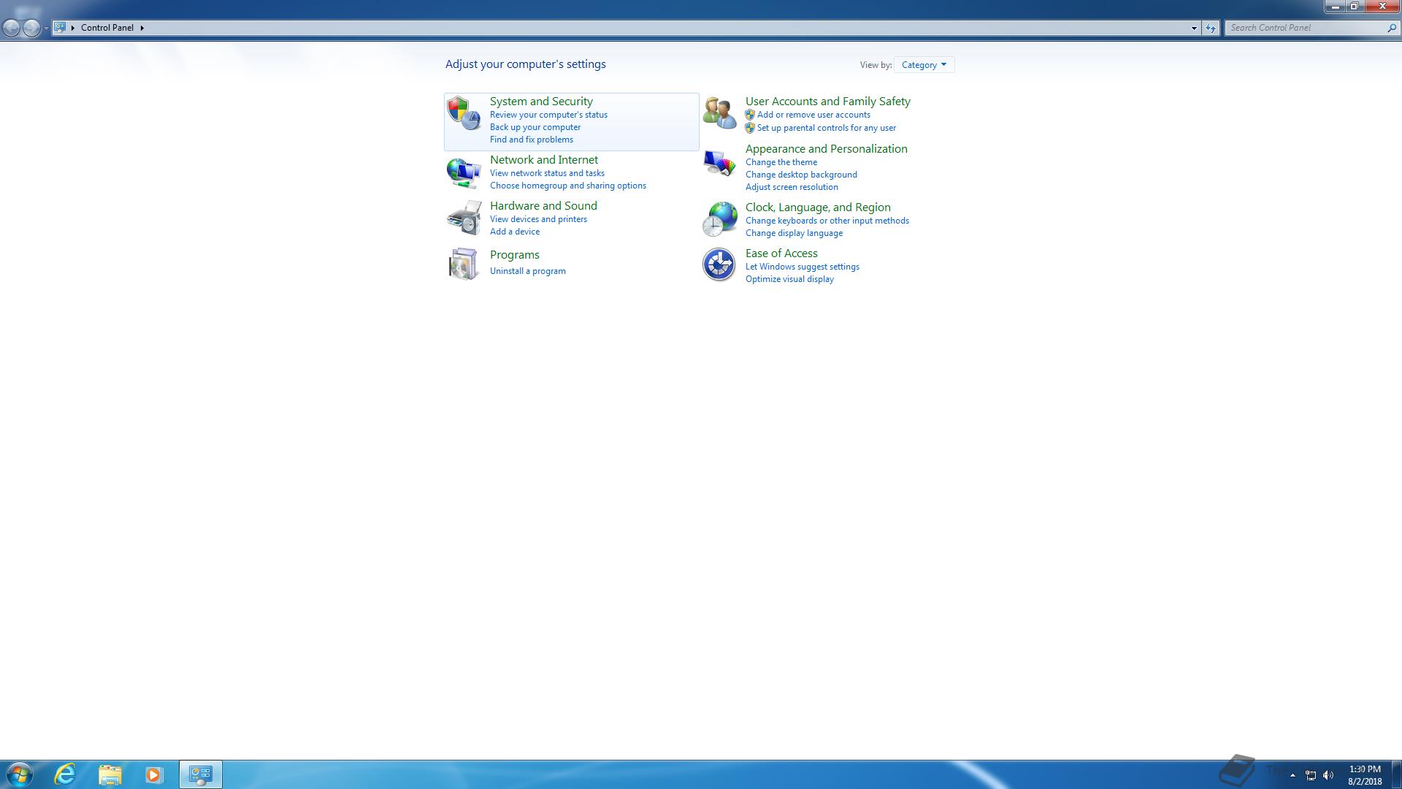The width and height of the screenshot is (1402, 789).
Task: Click the User Accounts people icon
Action: (719, 113)
